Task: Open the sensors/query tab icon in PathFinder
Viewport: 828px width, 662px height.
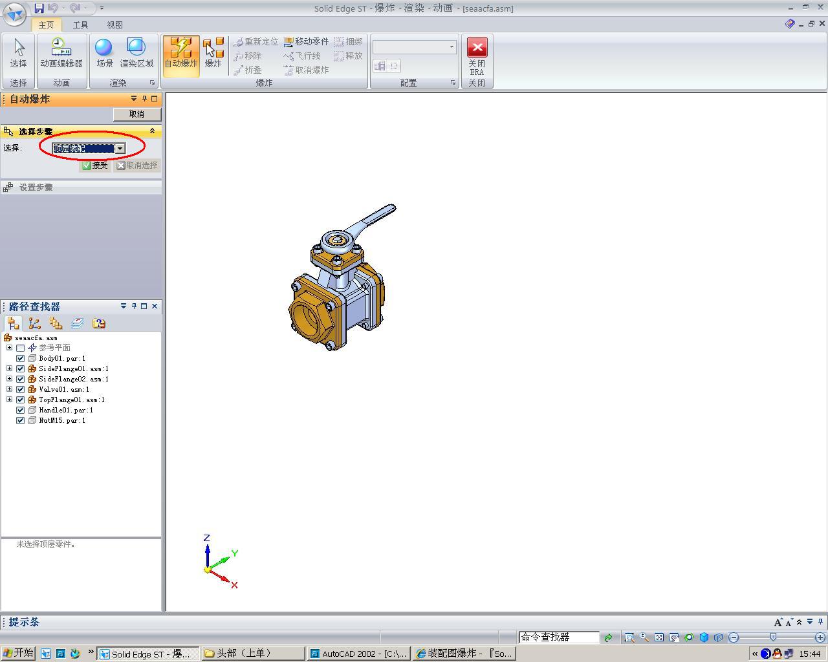Action: pos(98,323)
